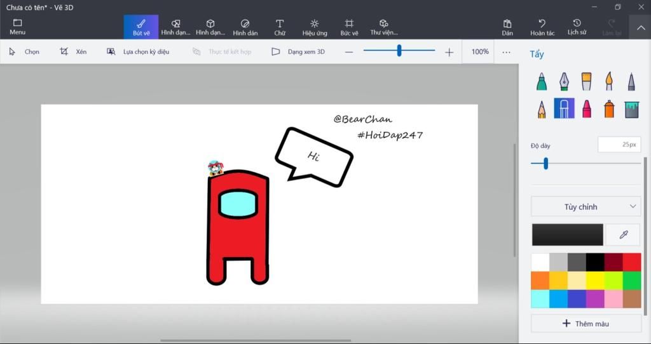Click the small sticker on crewmate's head
The height and width of the screenshot is (344, 651).
(216, 168)
